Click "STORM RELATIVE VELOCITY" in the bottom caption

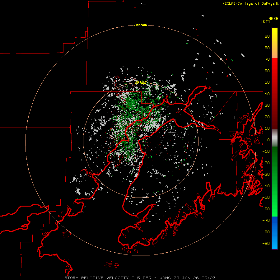pyautogui.click(x=96, y=278)
